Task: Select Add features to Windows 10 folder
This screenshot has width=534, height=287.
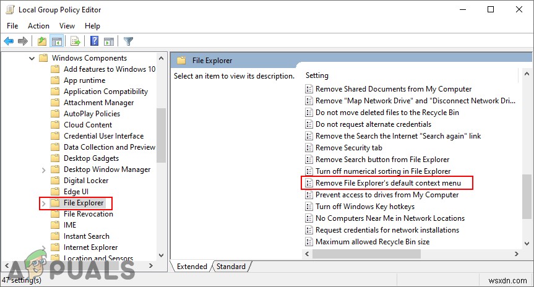Action: pyautogui.click(x=110, y=69)
